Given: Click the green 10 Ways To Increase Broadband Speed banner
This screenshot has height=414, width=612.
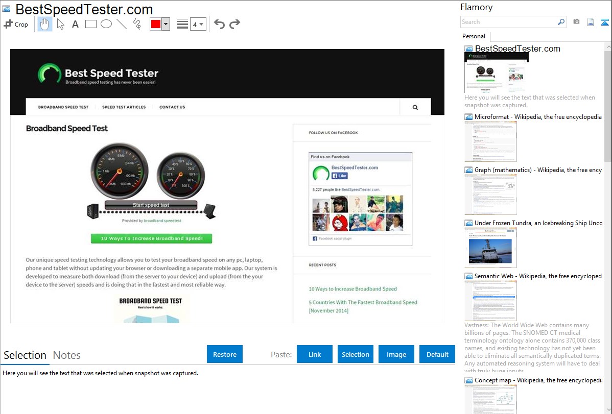Looking at the screenshot, I should [x=151, y=238].
